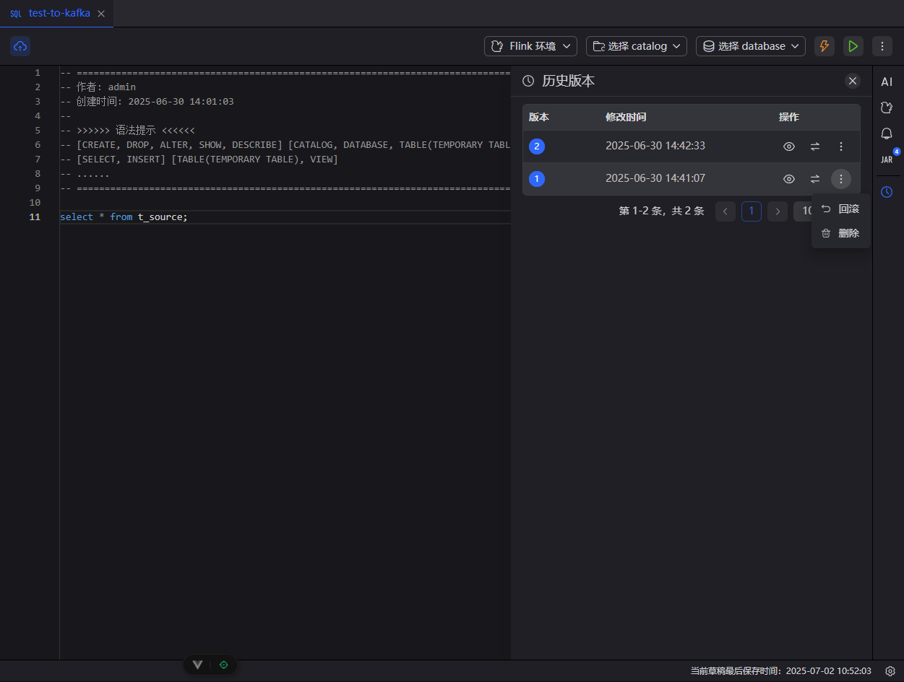Viewport: 904px width, 682px height.
Task: View version 1 with the eye icon
Action: coord(789,179)
